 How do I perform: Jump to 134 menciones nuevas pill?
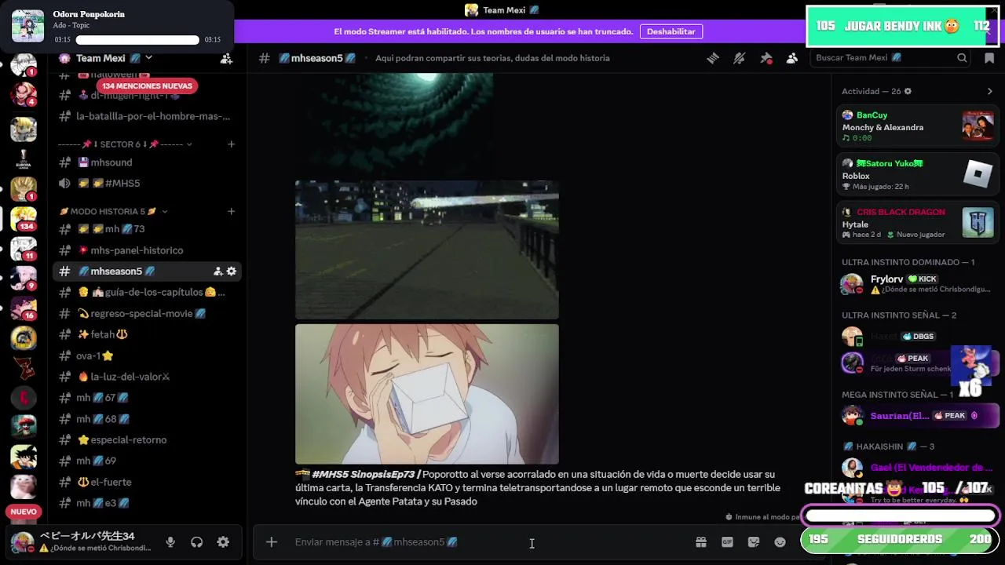tap(147, 86)
